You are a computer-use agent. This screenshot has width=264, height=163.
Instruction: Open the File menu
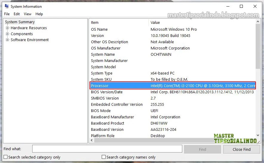[x=7, y=14]
